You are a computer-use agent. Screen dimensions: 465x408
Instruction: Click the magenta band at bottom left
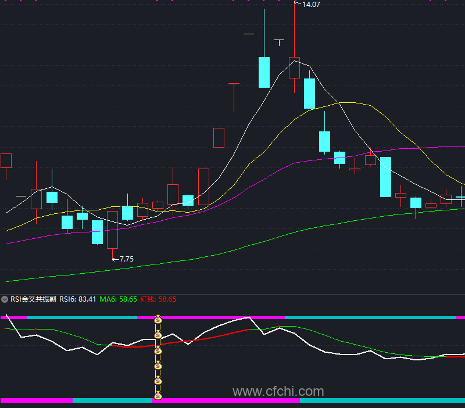[x=37, y=400]
